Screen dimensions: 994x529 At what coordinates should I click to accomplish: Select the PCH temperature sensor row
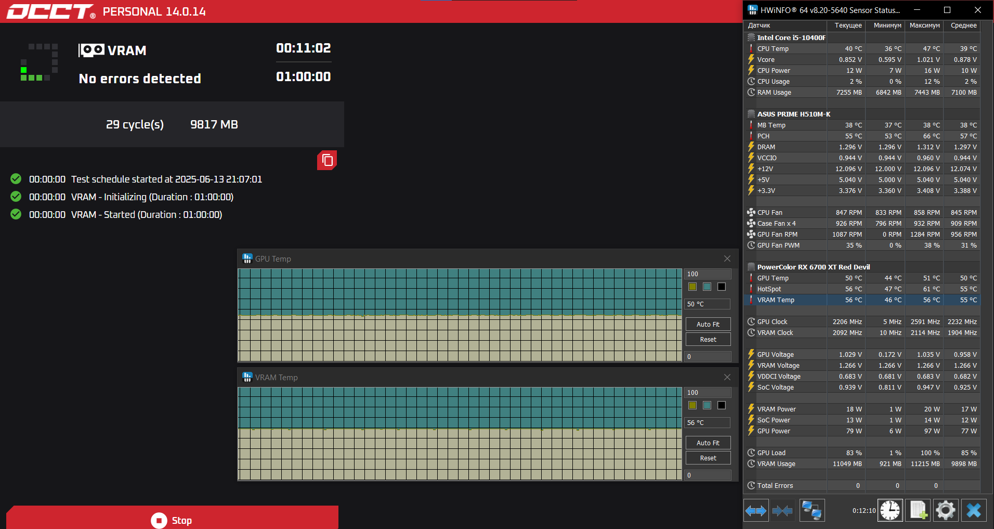[x=862, y=136]
